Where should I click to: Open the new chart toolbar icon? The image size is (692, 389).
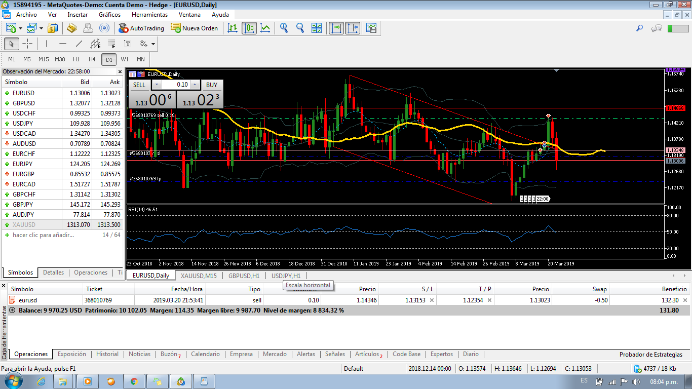(11, 28)
